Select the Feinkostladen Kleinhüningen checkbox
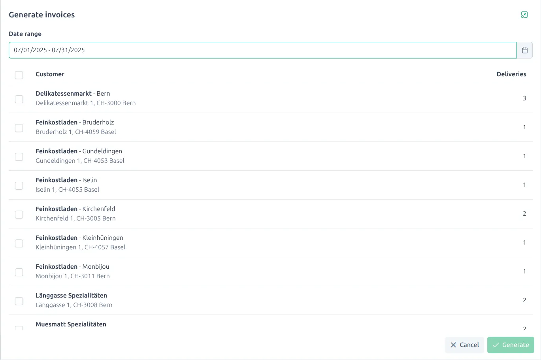The height and width of the screenshot is (360, 541). (x=19, y=243)
